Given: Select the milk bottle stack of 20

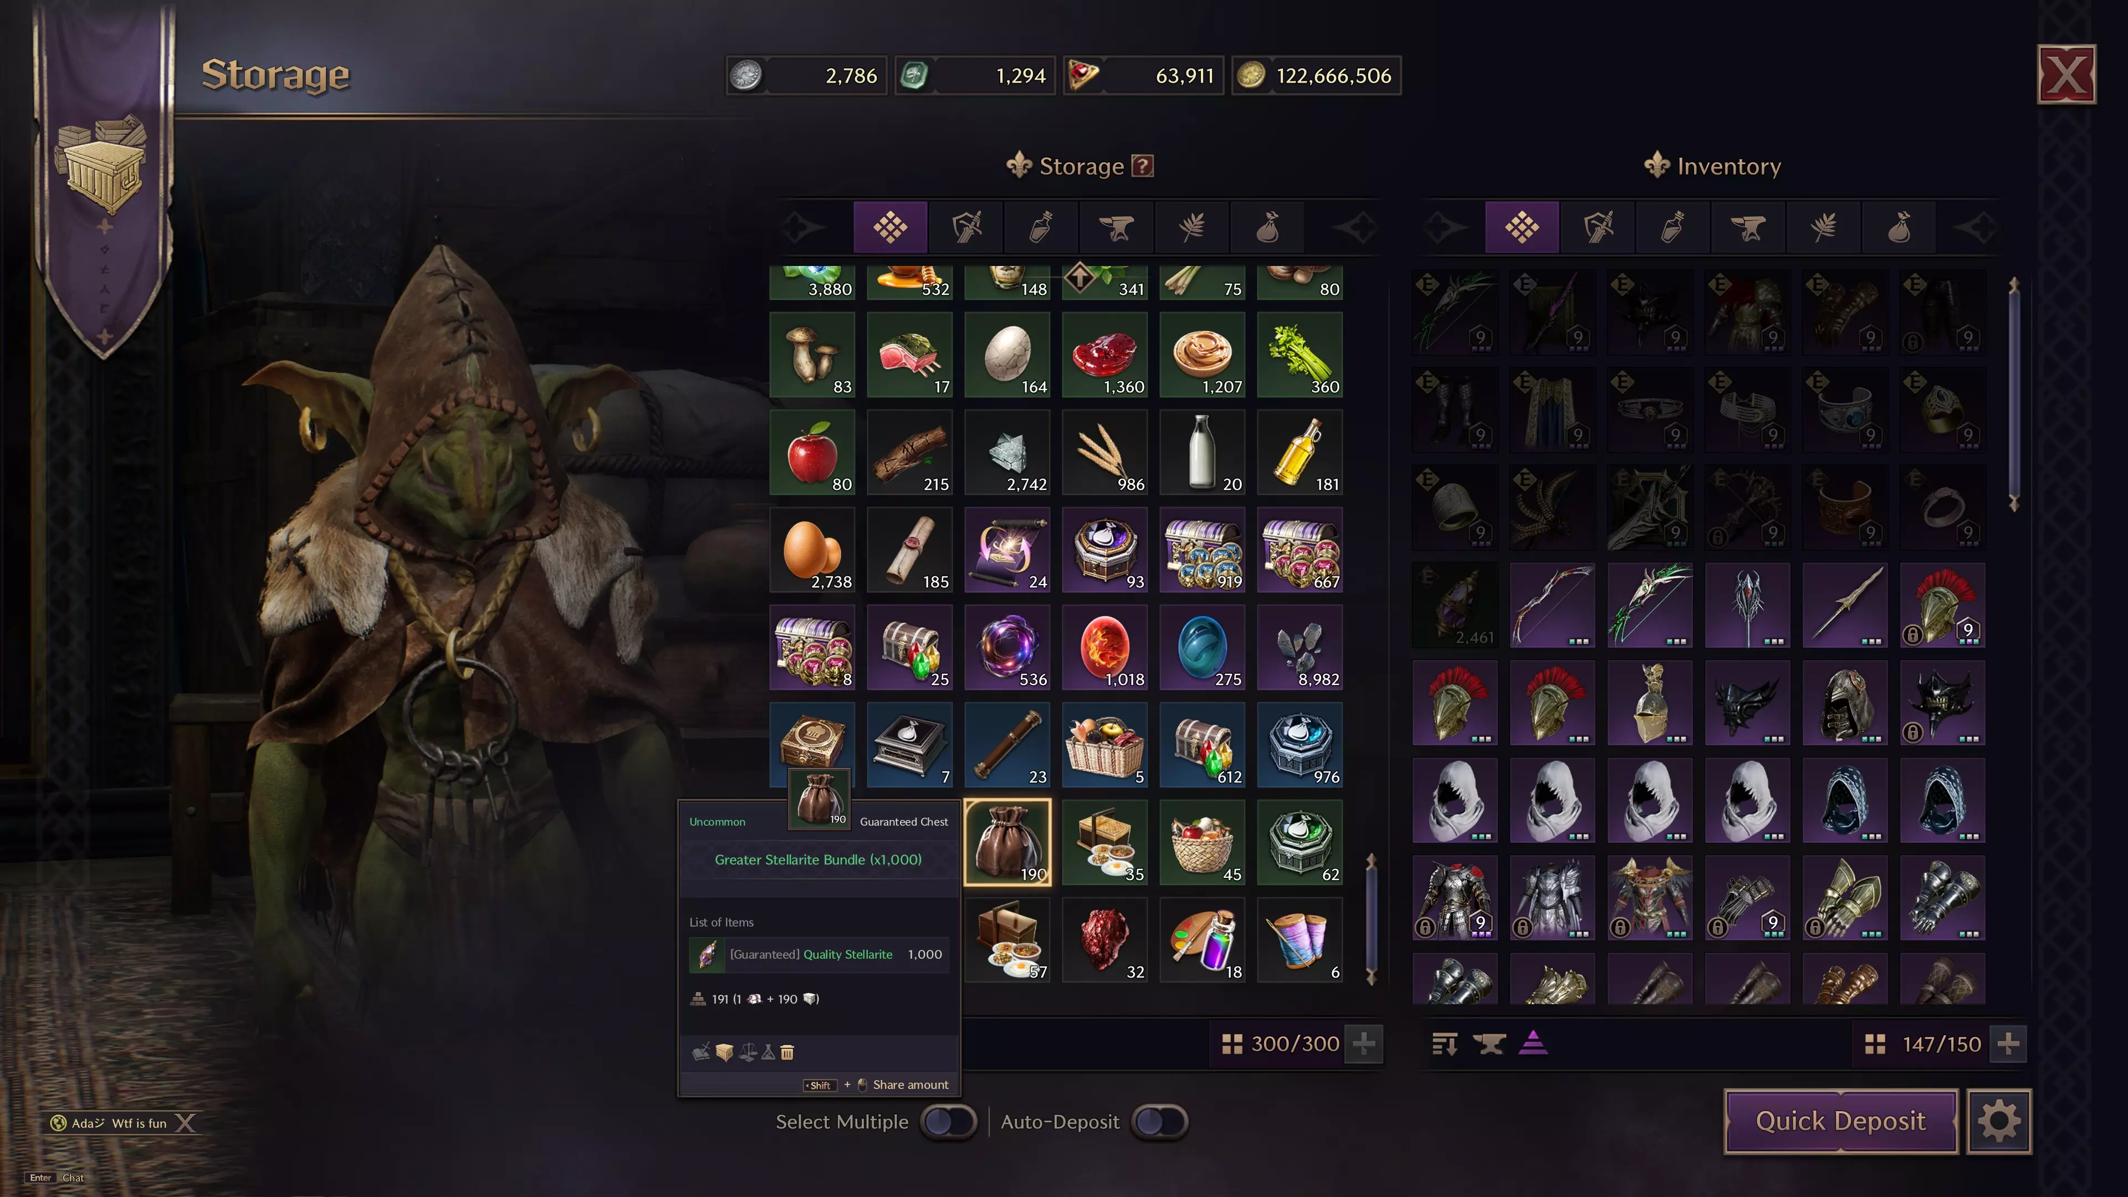Looking at the screenshot, I should point(1202,453).
